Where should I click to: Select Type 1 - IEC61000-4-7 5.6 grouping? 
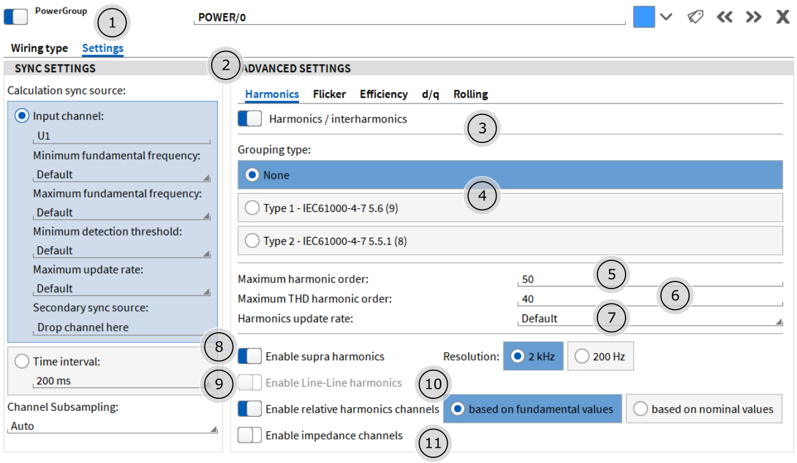point(510,208)
